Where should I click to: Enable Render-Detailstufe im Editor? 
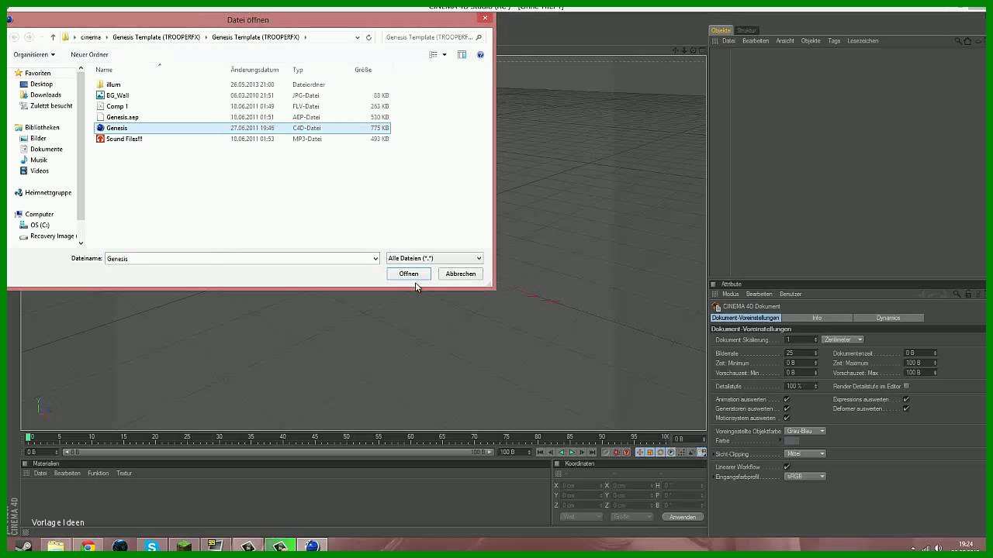point(906,386)
